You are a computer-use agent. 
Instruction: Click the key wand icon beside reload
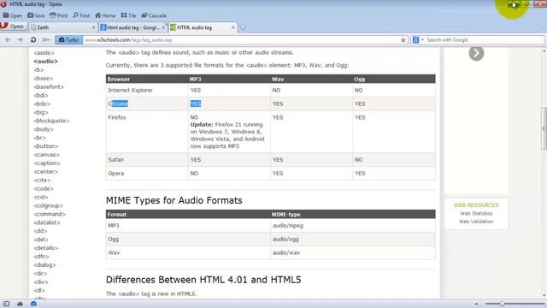pos(45,40)
